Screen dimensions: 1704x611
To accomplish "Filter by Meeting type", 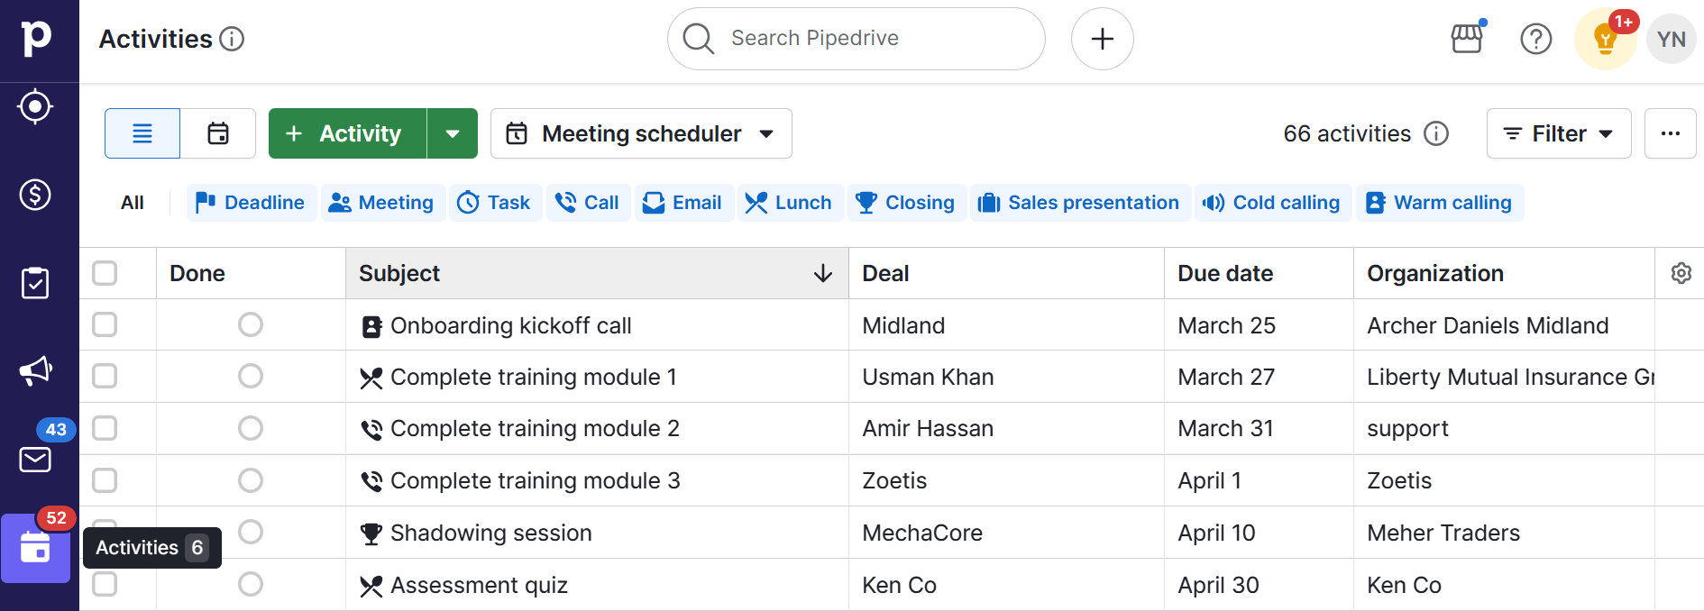I will click(381, 203).
